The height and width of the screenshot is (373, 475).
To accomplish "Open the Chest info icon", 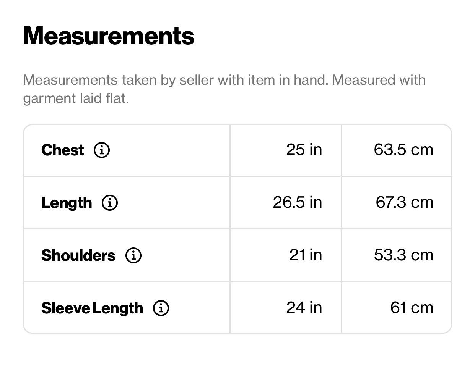I will coord(102,150).
